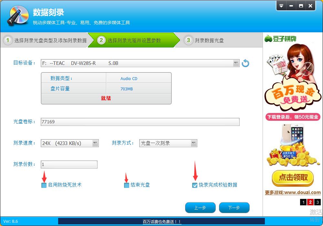Viewport: 323px width, 226px height.
Task: Uncheck 烧录完成校验数据 option
Action: tap(195, 185)
